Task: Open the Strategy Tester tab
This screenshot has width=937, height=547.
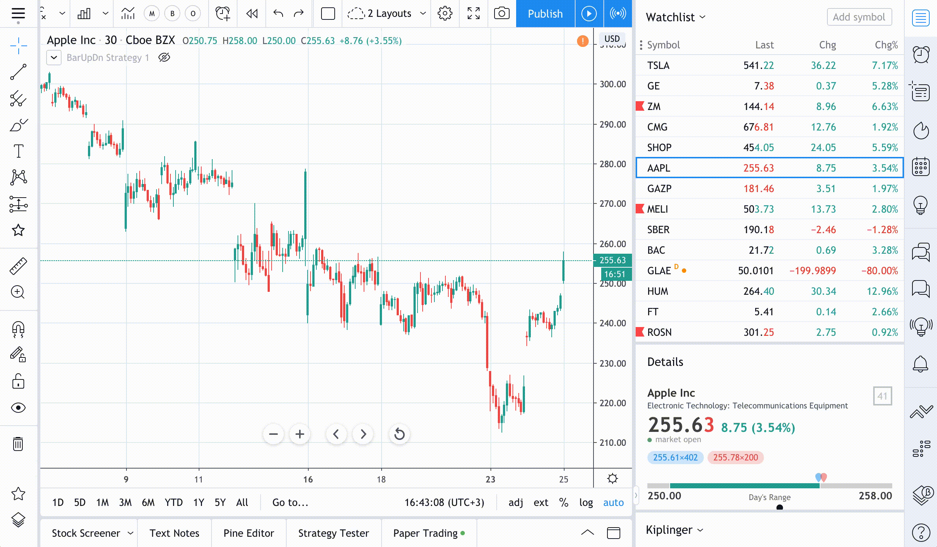Action: click(333, 533)
